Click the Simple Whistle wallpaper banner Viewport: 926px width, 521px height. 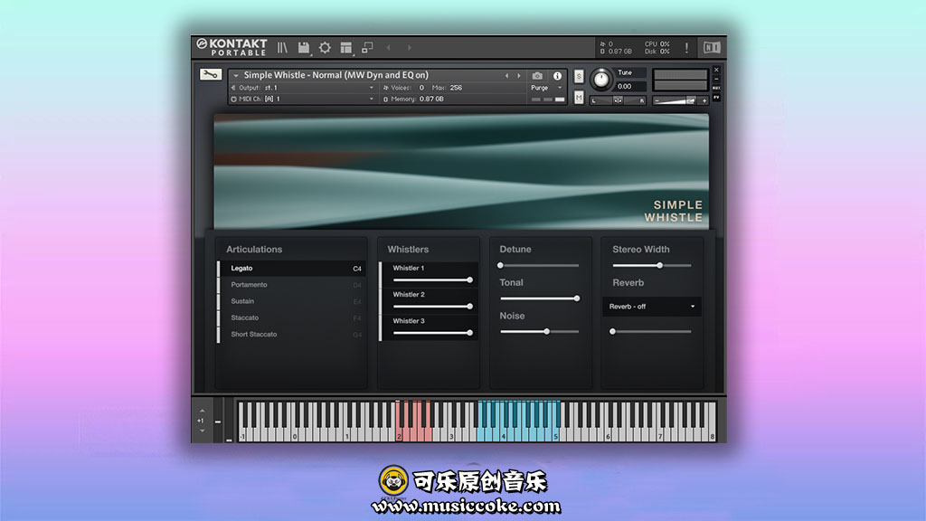point(461,171)
